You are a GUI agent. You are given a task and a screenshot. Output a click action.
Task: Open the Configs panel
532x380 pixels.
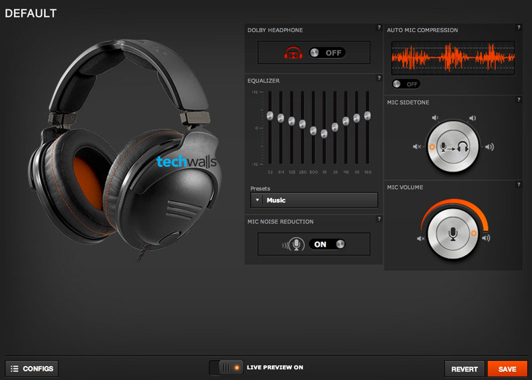click(x=32, y=369)
